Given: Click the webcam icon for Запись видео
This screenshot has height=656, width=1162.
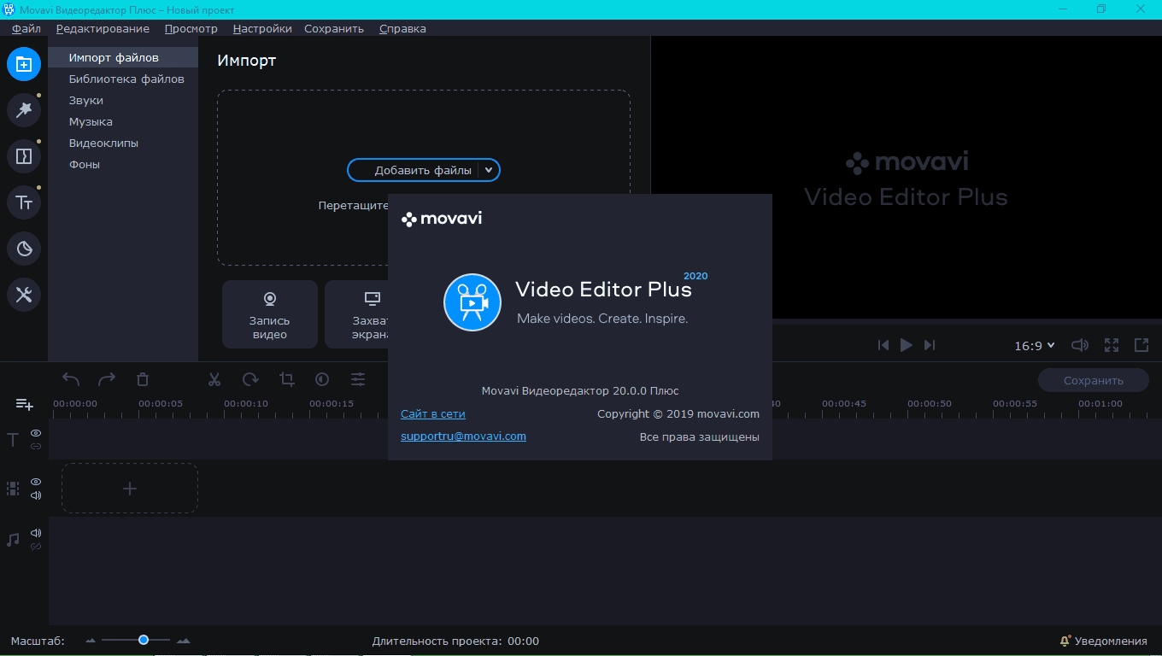Looking at the screenshot, I should 270,298.
